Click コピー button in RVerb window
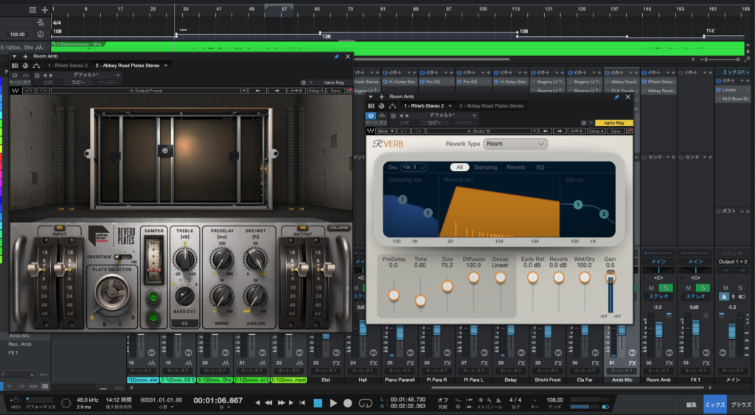The width and height of the screenshot is (755, 415). pos(434,123)
